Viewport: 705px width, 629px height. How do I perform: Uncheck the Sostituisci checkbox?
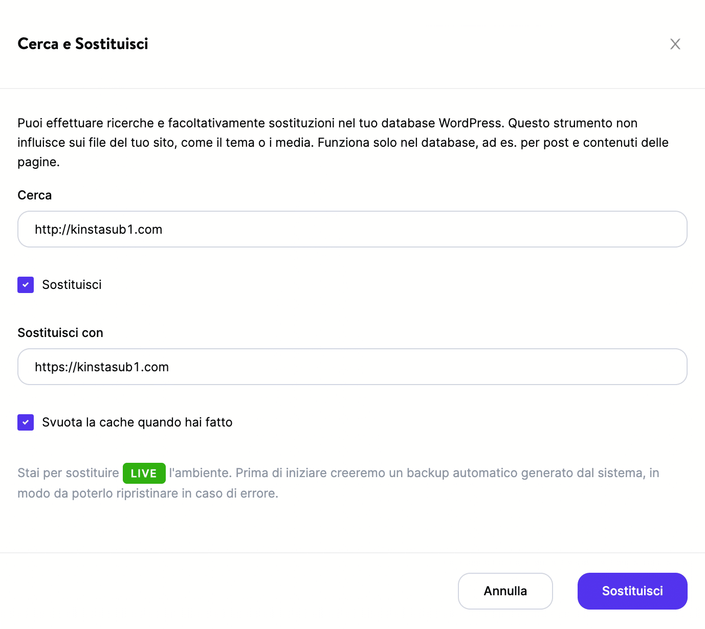pos(26,285)
